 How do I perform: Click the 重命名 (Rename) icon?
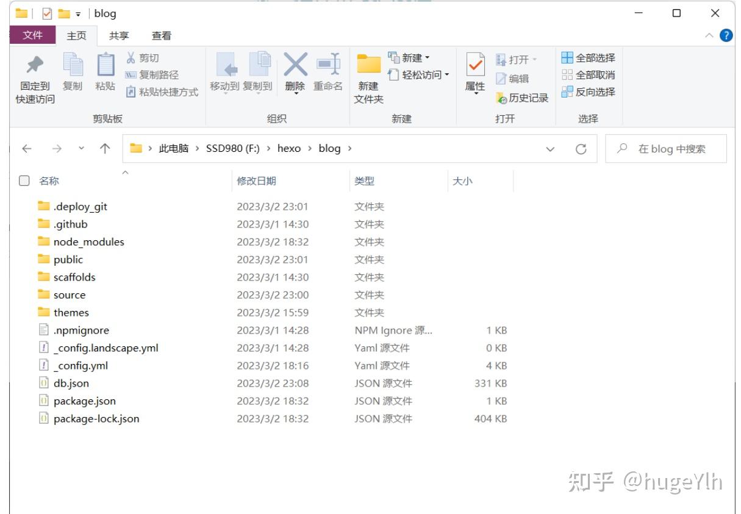coord(328,73)
